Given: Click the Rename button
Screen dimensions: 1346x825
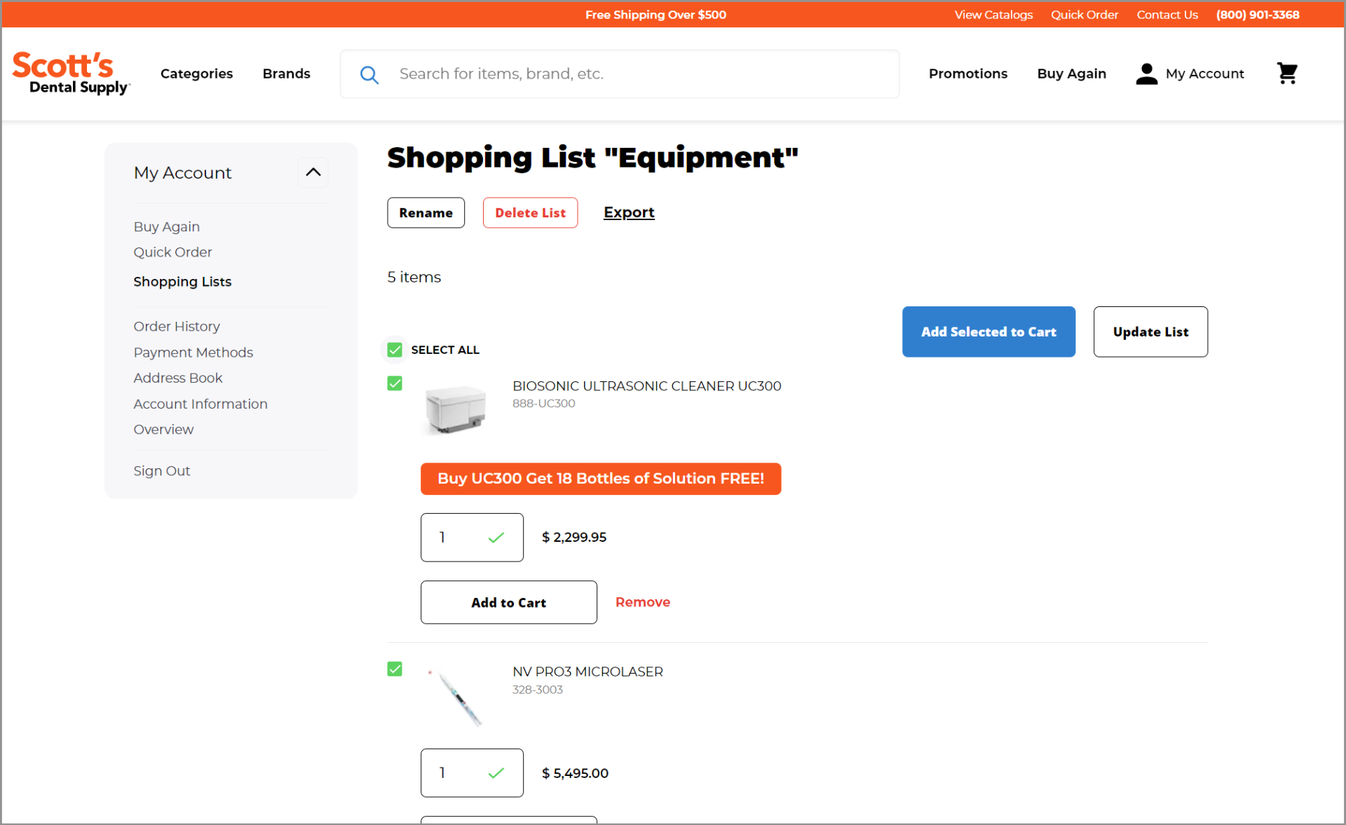Looking at the screenshot, I should [426, 212].
